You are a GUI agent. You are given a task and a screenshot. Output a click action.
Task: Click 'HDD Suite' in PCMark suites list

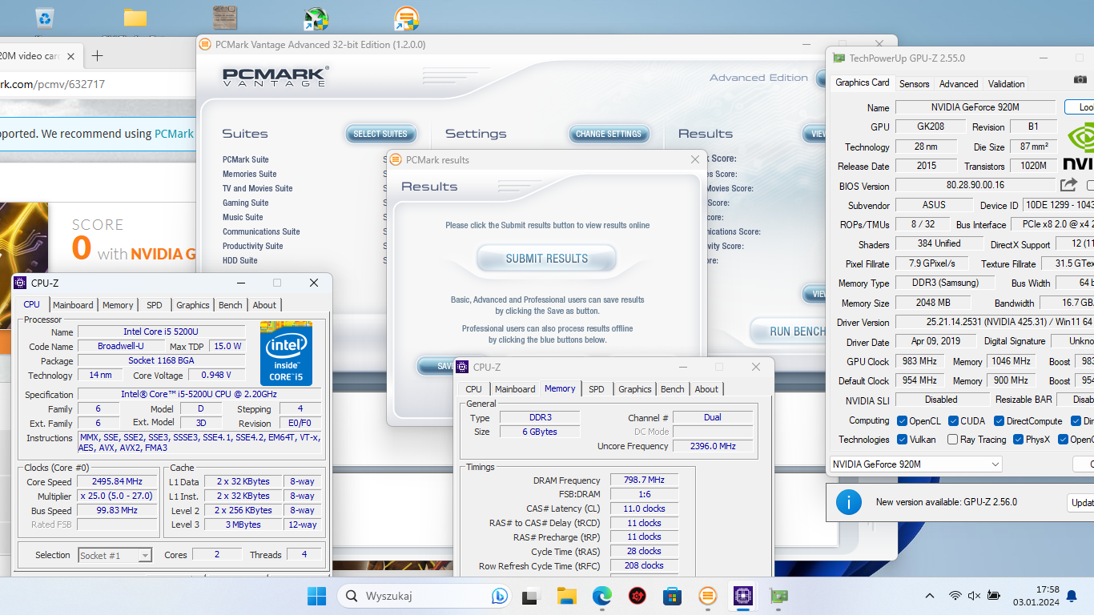click(x=240, y=260)
